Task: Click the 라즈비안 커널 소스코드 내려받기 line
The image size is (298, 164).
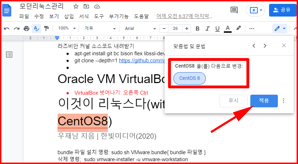Action: click(96, 46)
